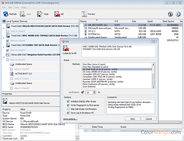Toggle Write Fingerprint to first sector
The image size is (184, 141).
click(68, 105)
